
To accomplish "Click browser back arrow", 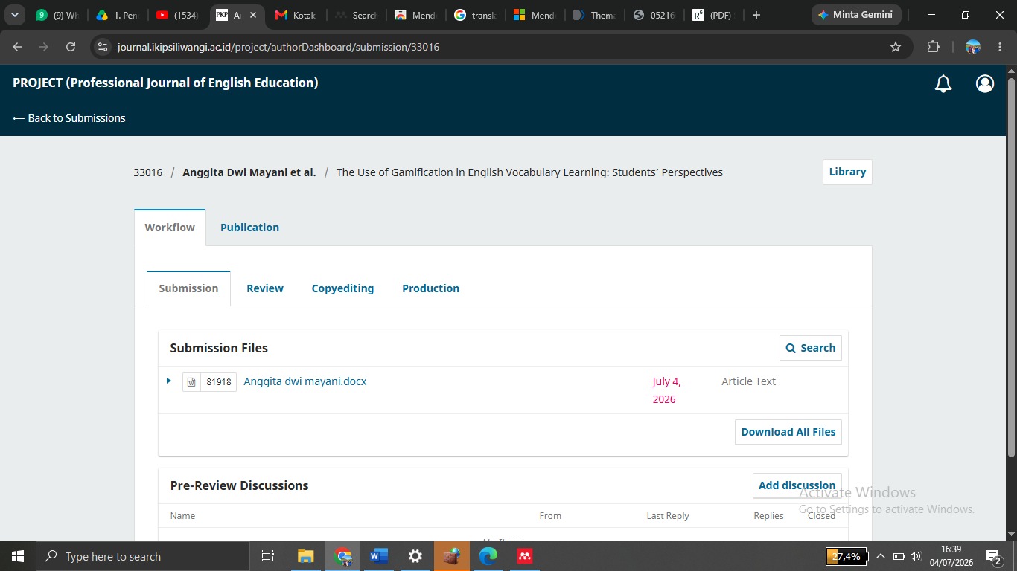I will [x=17, y=47].
